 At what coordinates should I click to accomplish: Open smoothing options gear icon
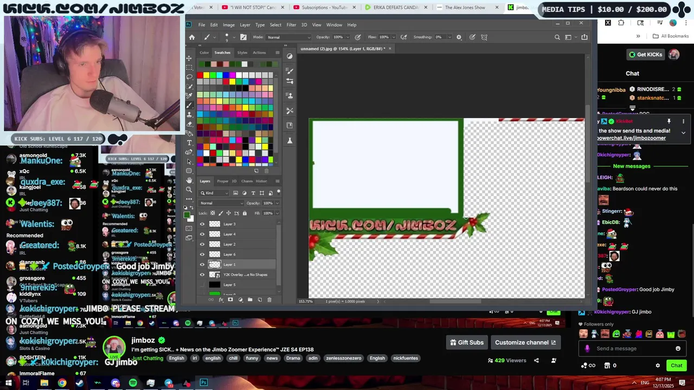[x=459, y=37]
